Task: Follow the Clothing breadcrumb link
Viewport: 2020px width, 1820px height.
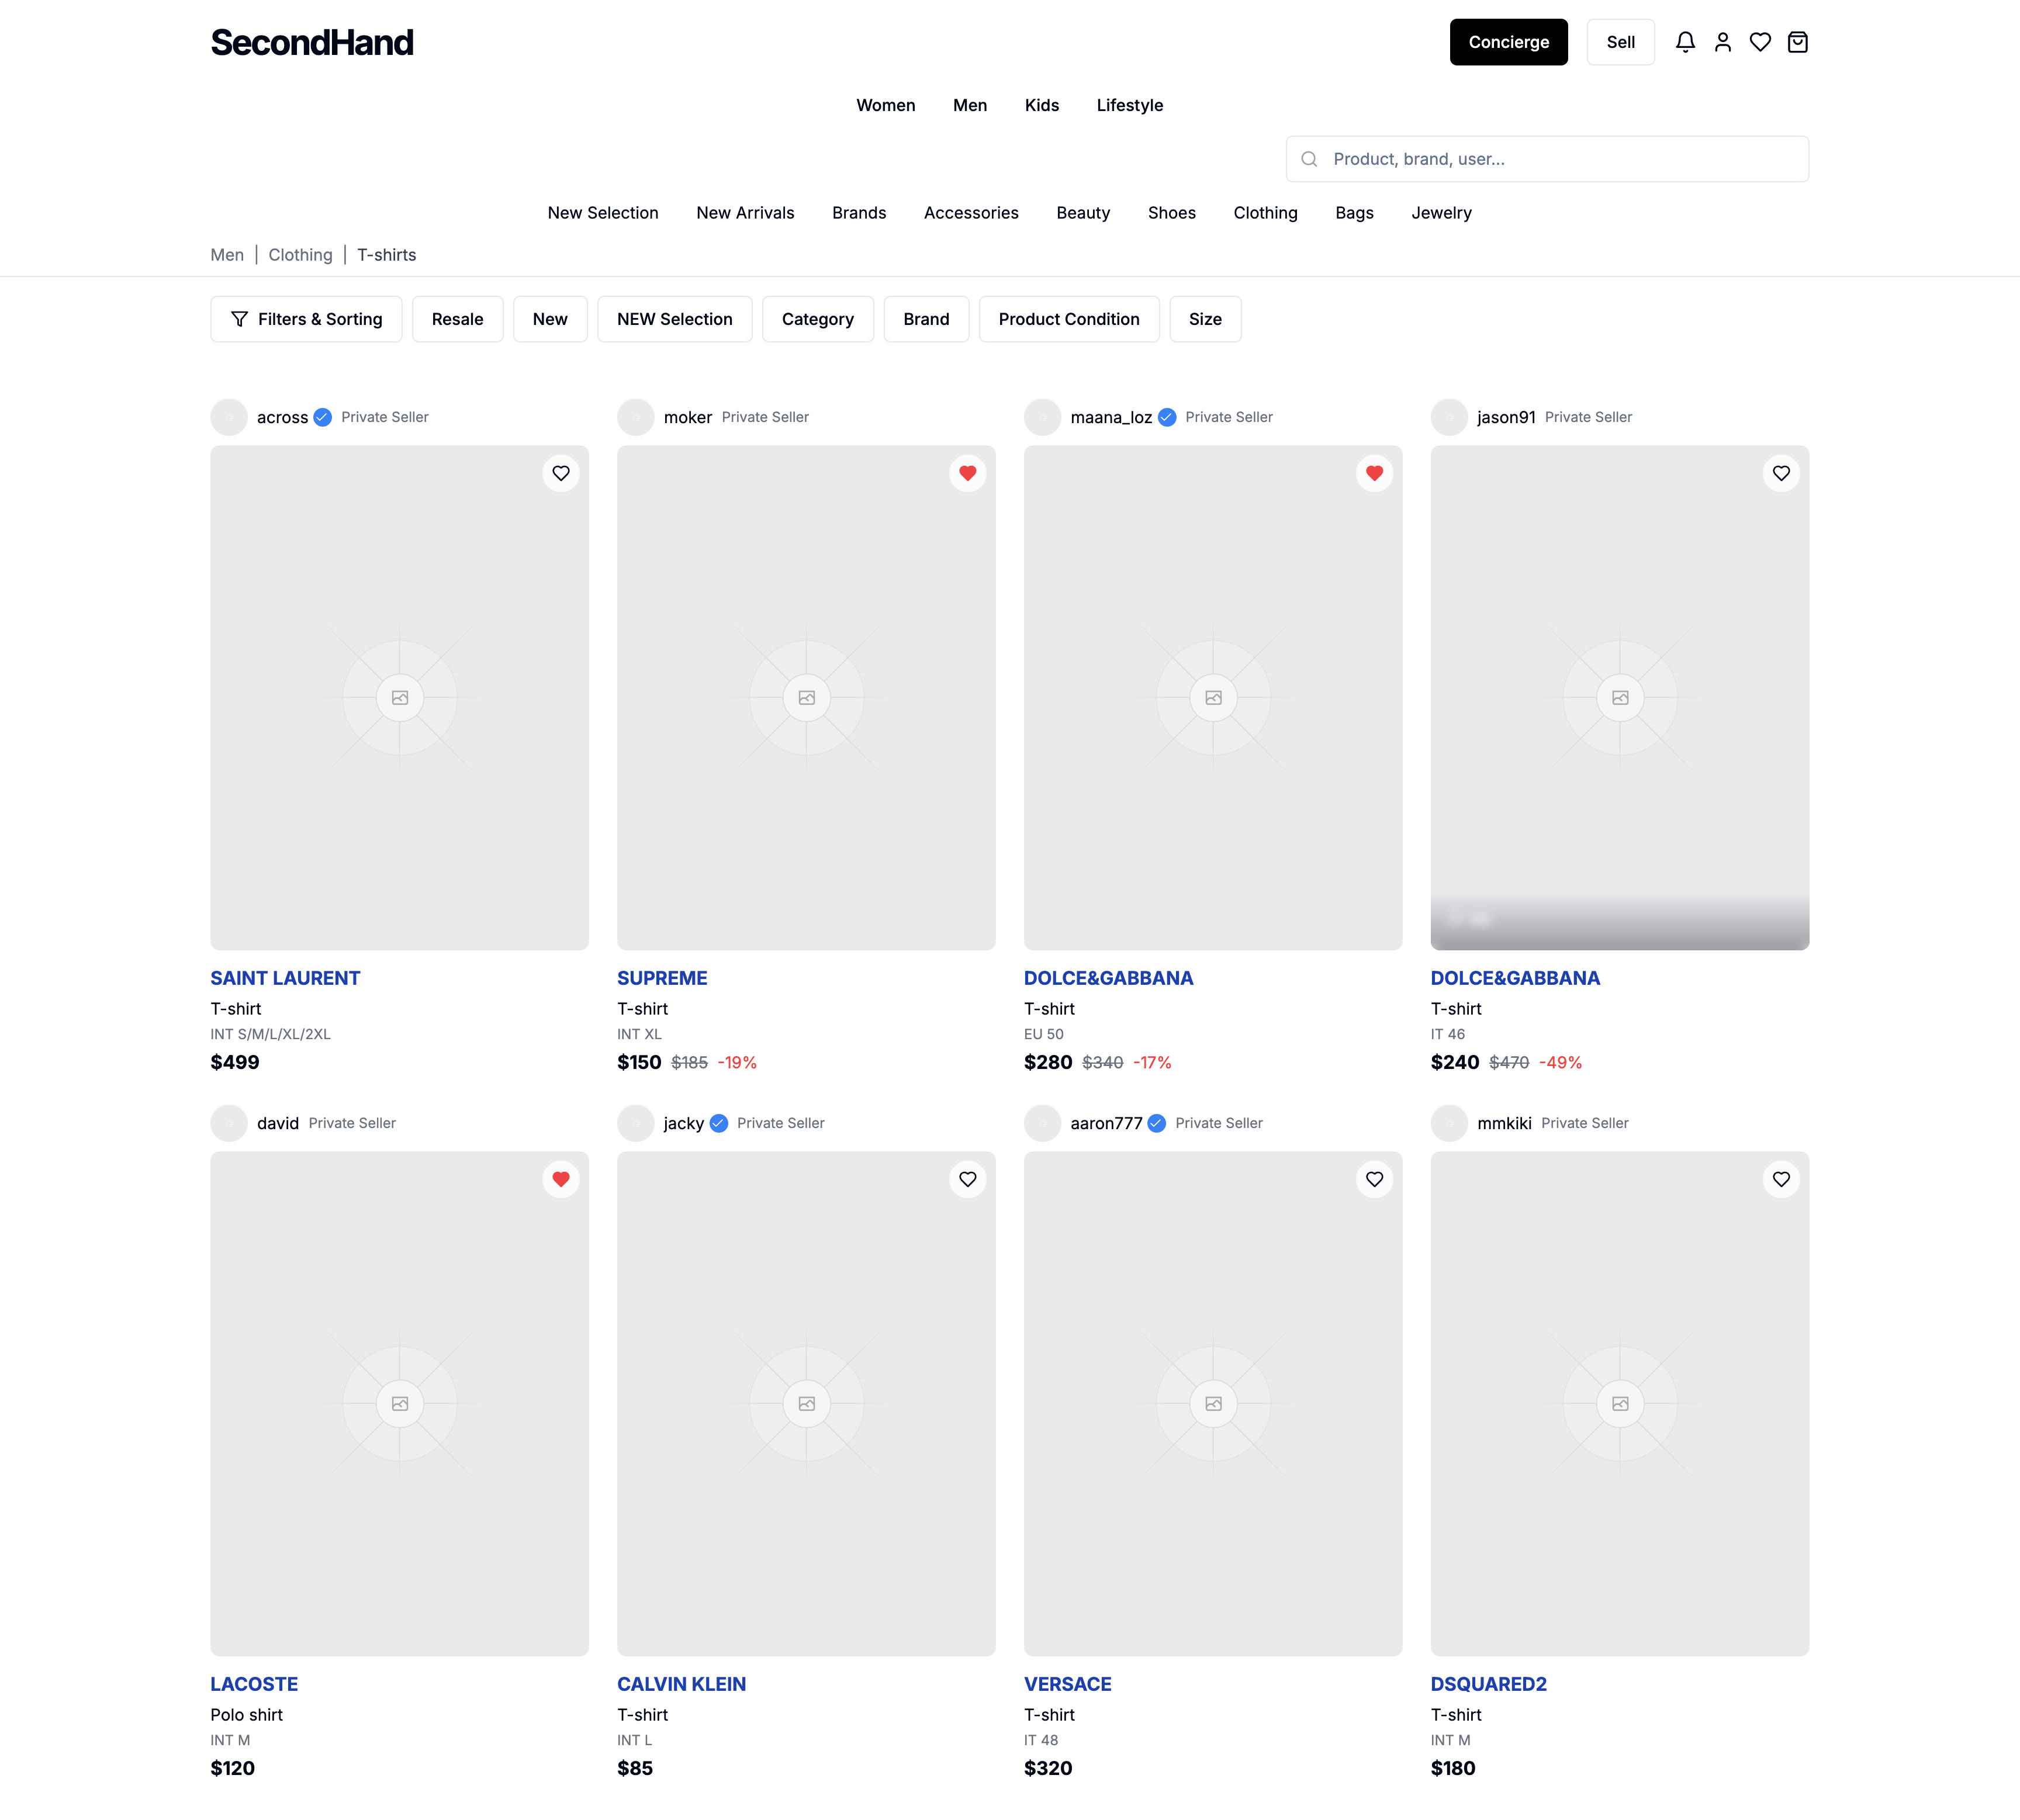Action: click(x=300, y=255)
